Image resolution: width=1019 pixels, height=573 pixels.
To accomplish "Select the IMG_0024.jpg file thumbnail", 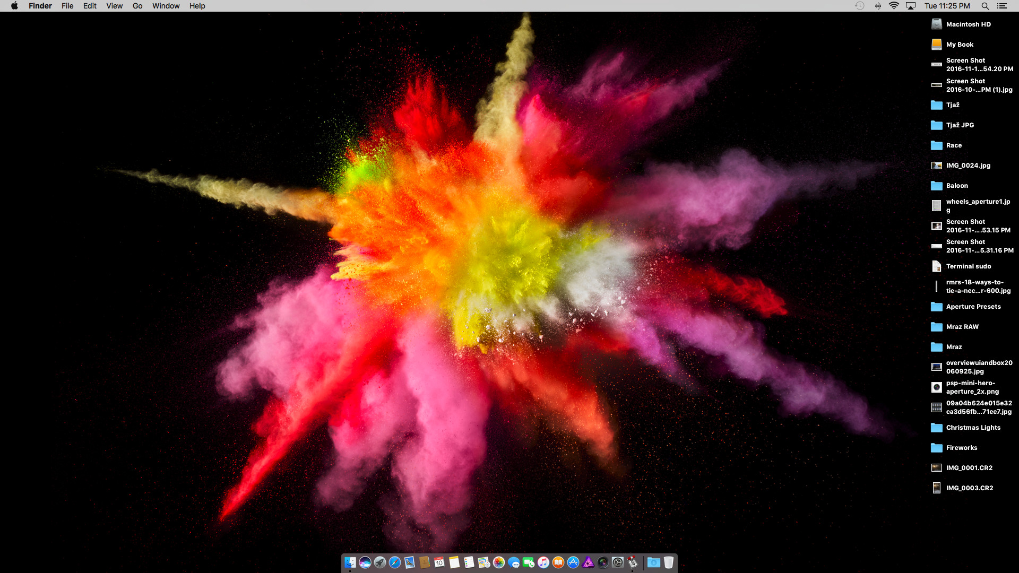I will 937,166.
